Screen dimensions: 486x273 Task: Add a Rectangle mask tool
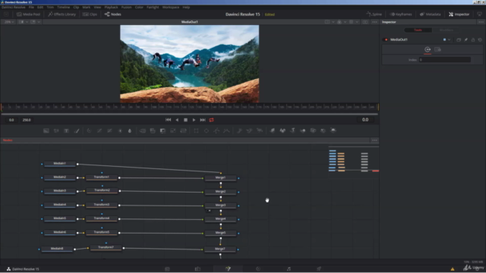coord(196,130)
